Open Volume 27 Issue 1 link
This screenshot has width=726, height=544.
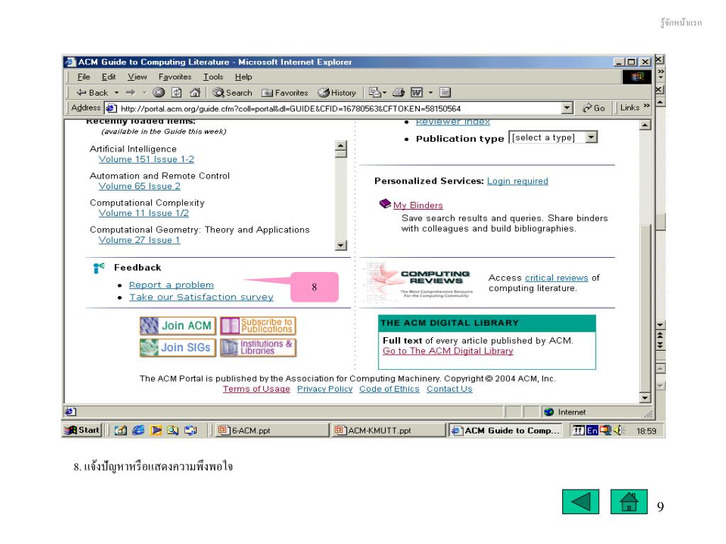point(140,239)
